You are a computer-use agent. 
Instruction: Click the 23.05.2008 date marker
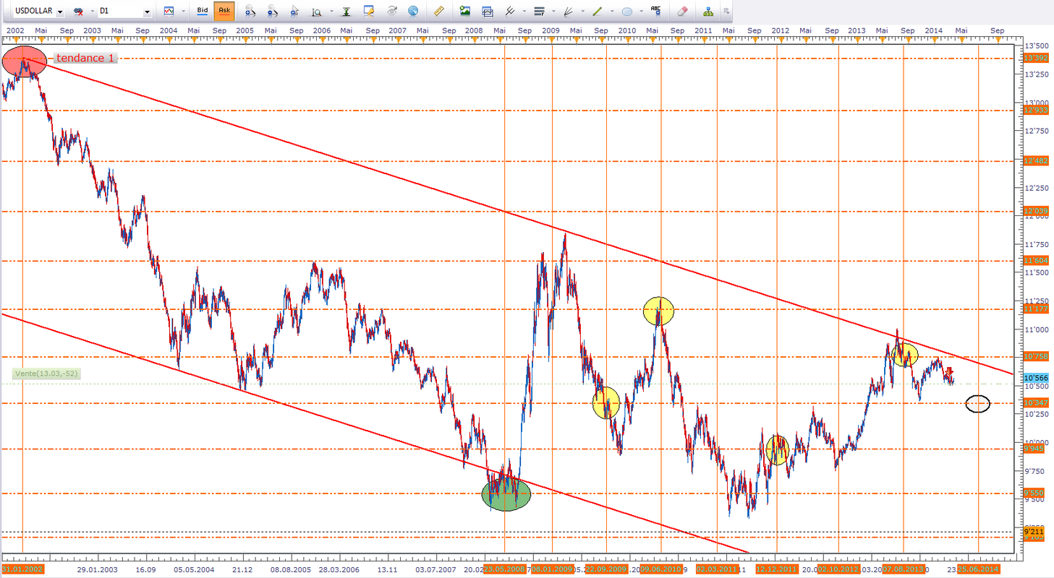click(505, 569)
